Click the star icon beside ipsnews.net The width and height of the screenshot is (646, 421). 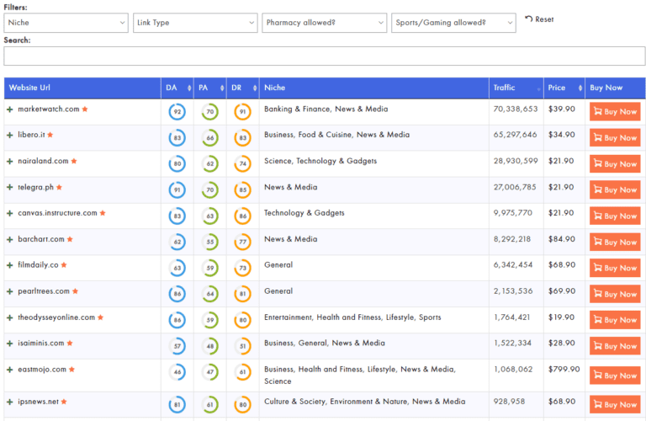coord(64,402)
